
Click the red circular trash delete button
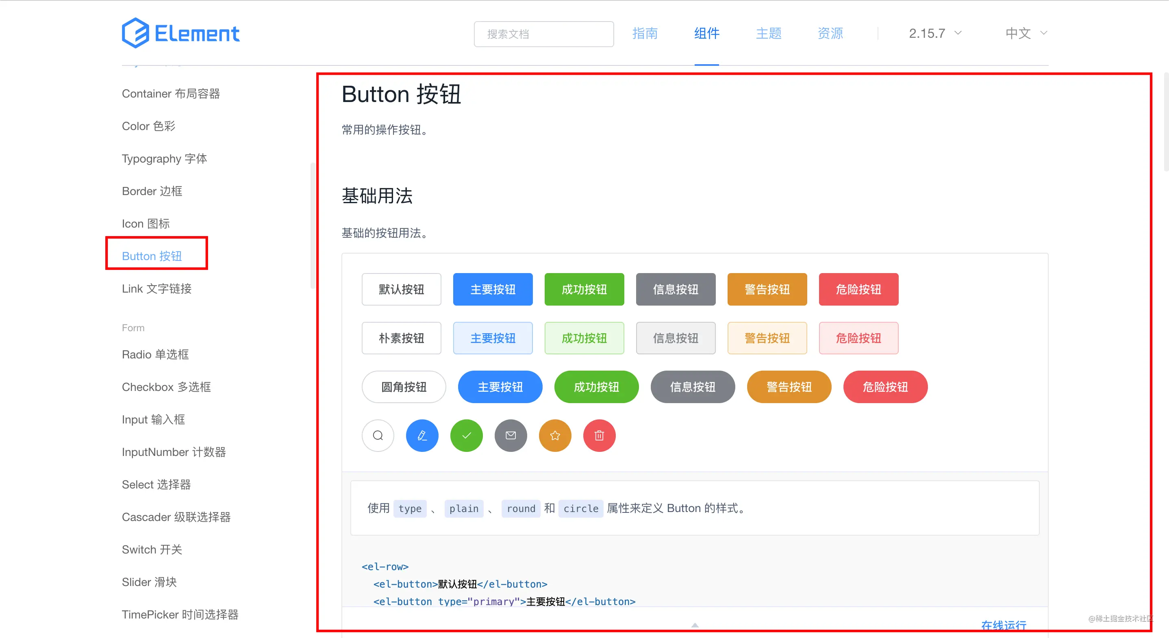(x=599, y=436)
